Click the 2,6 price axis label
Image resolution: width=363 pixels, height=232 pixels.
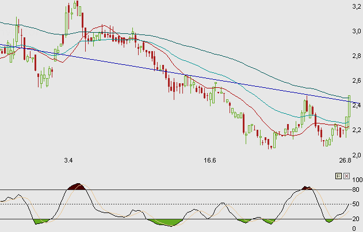[x=356, y=80]
